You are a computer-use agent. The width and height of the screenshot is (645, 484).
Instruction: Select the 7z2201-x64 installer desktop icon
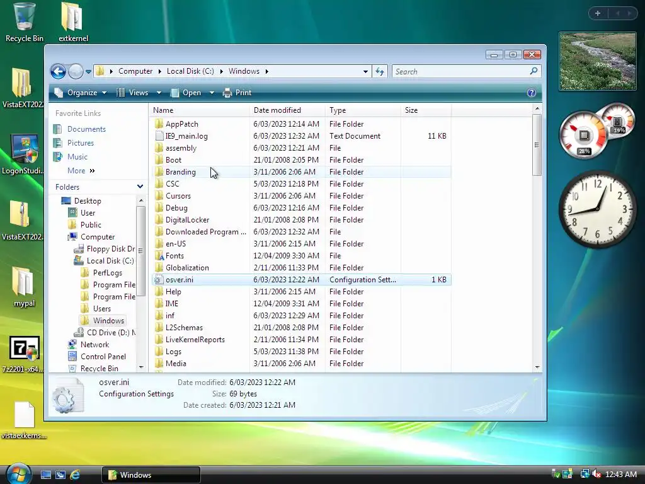pos(23,354)
